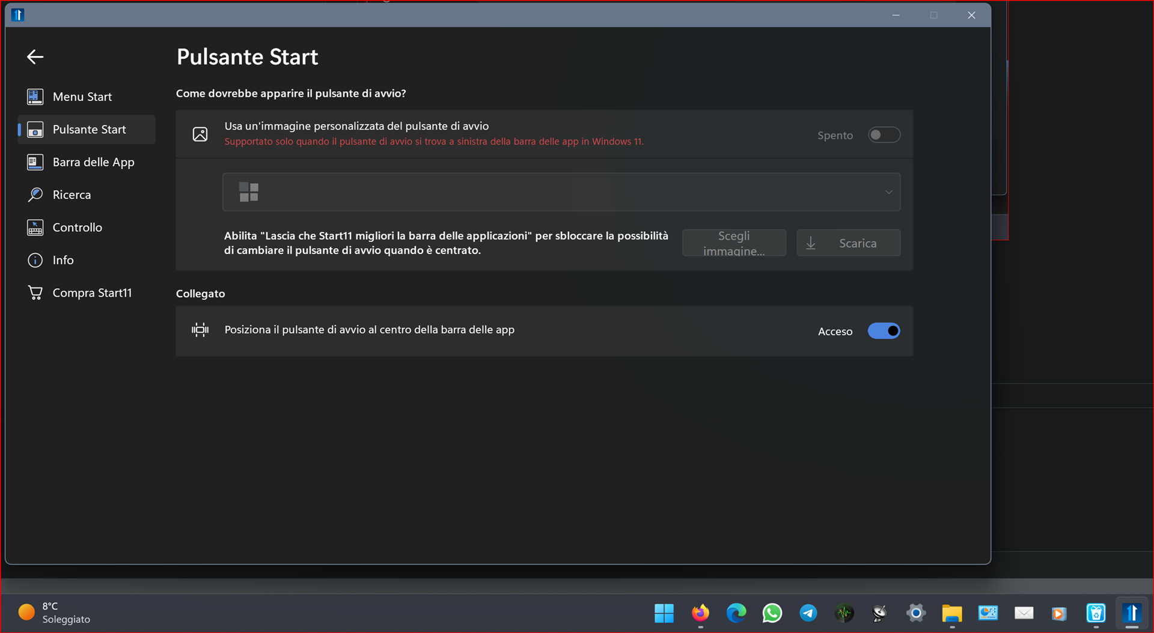This screenshot has width=1154, height=633.
Task: Minimize the Start11 settings window
Action: (896, 15)
